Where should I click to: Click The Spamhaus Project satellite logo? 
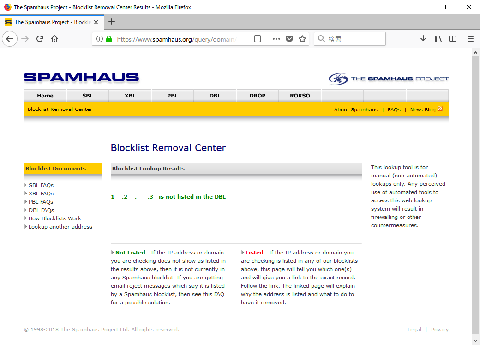(389, 79)
